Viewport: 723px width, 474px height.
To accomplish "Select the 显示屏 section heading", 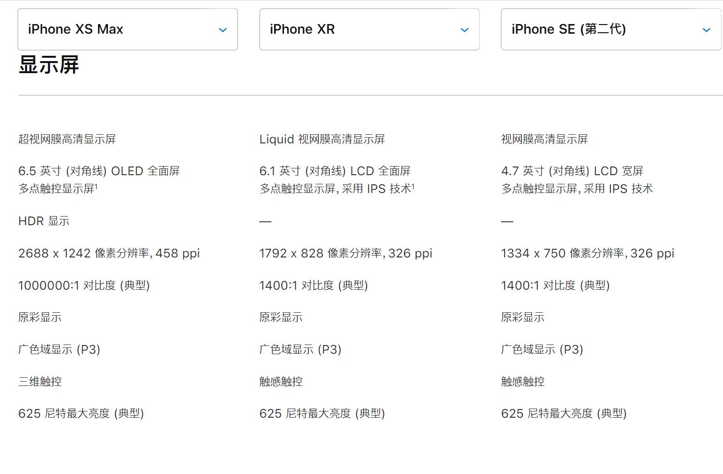I will (x=48, y=64).
